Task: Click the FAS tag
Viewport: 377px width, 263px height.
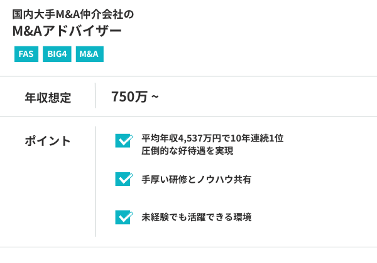Action: [26, 54]
